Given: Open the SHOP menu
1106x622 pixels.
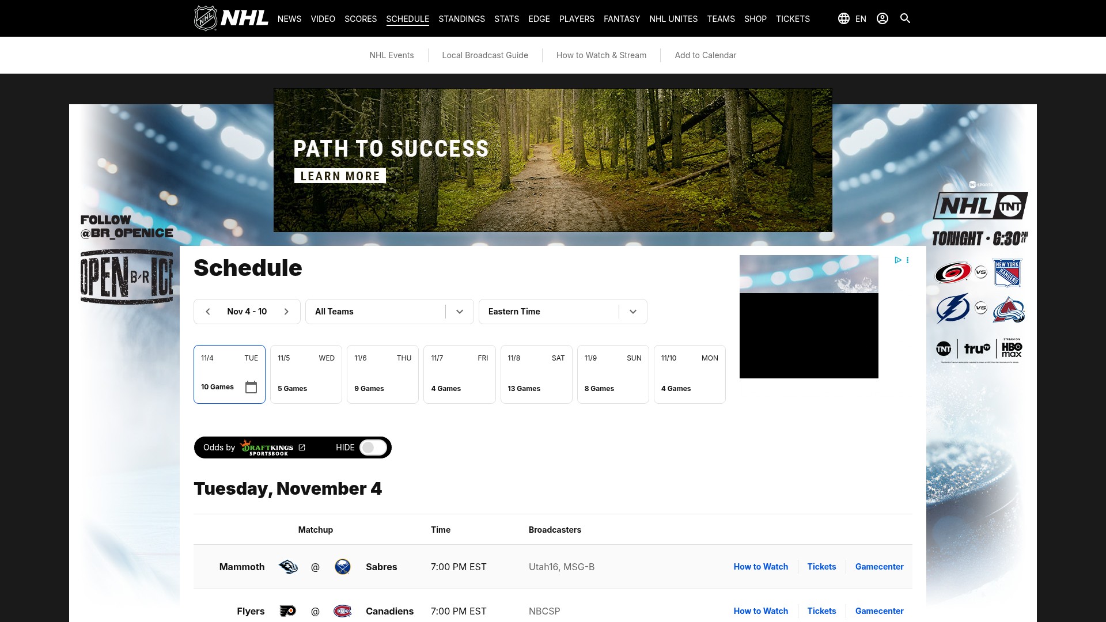Looking at the screenshot, I should click(755, 19).
